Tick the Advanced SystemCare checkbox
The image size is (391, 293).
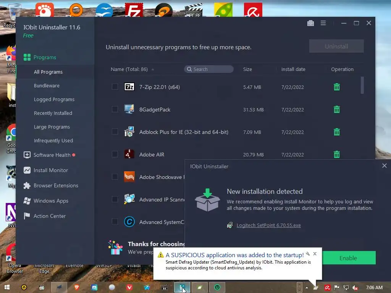[x=115, y=222]
